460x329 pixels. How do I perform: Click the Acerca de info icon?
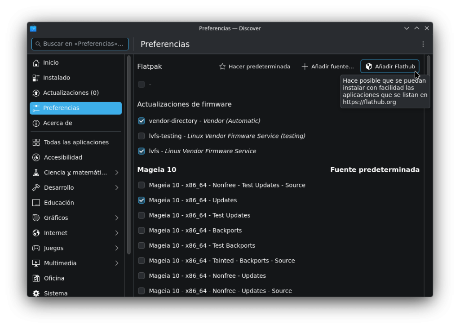36,123
